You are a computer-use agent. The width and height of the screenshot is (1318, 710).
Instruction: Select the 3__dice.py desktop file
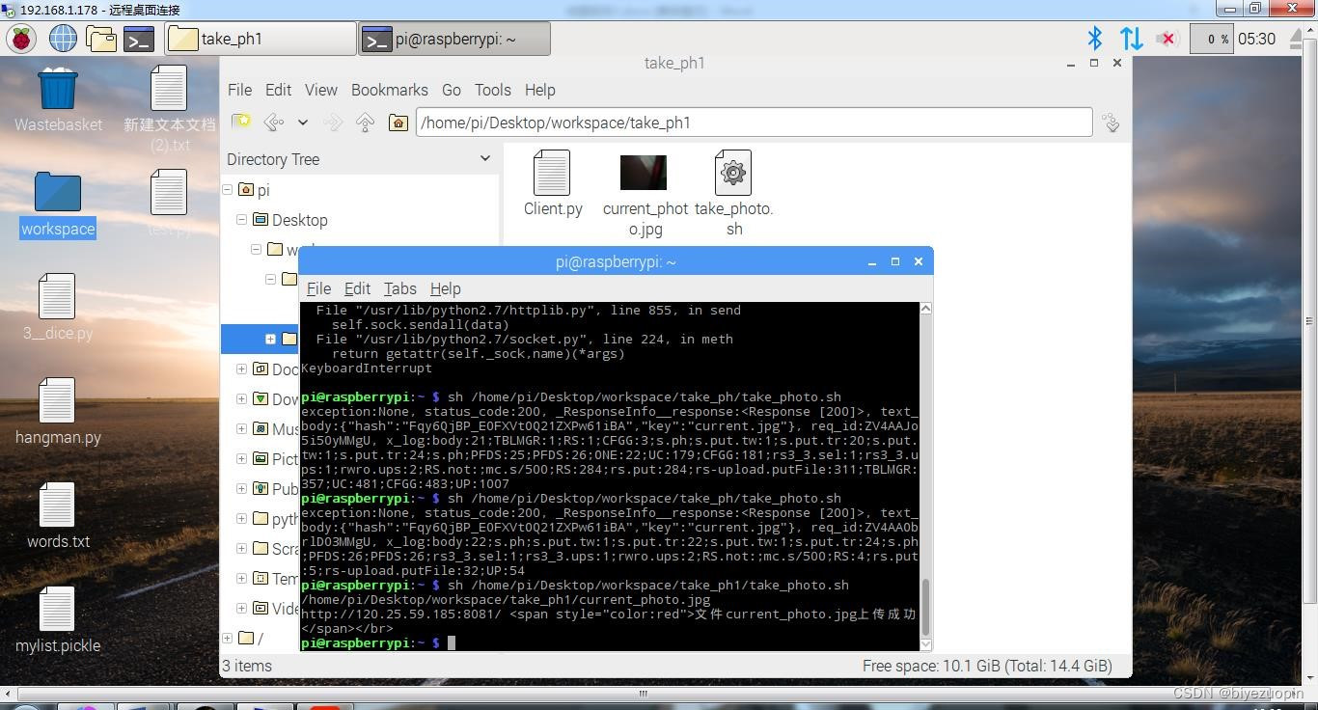coord(58,308)
